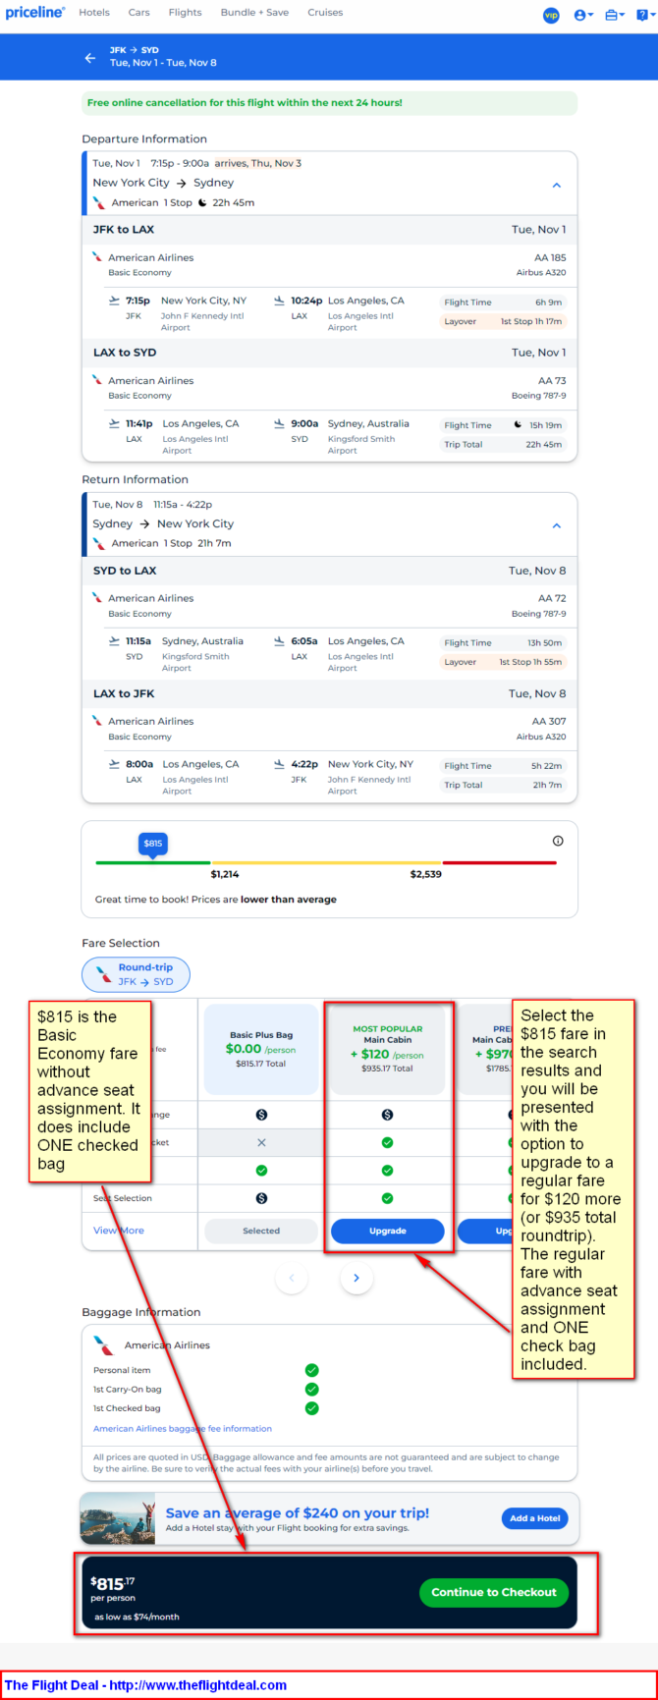Open the account profile menu
Screen dimensions: 658x1700
pyautogui.click(x=583, y=15)
